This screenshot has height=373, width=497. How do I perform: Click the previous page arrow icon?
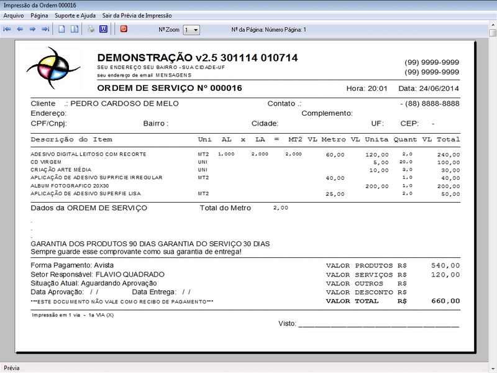(x=20, y=29)
